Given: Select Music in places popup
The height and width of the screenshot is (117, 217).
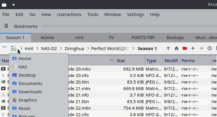Looking at the screenshot, I should 39,108.
